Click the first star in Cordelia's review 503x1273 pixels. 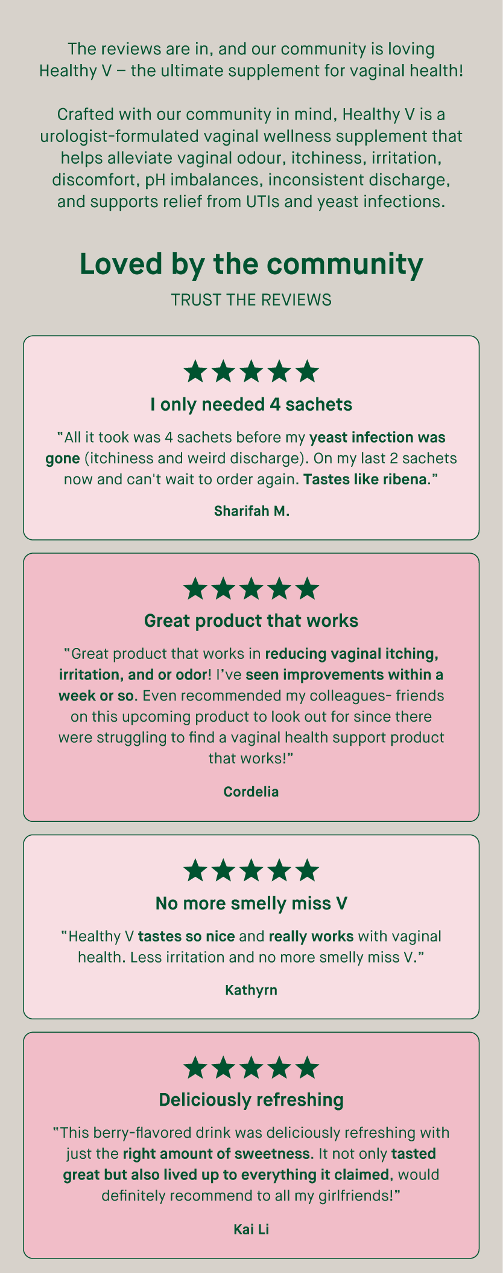[x=195, y=588]
